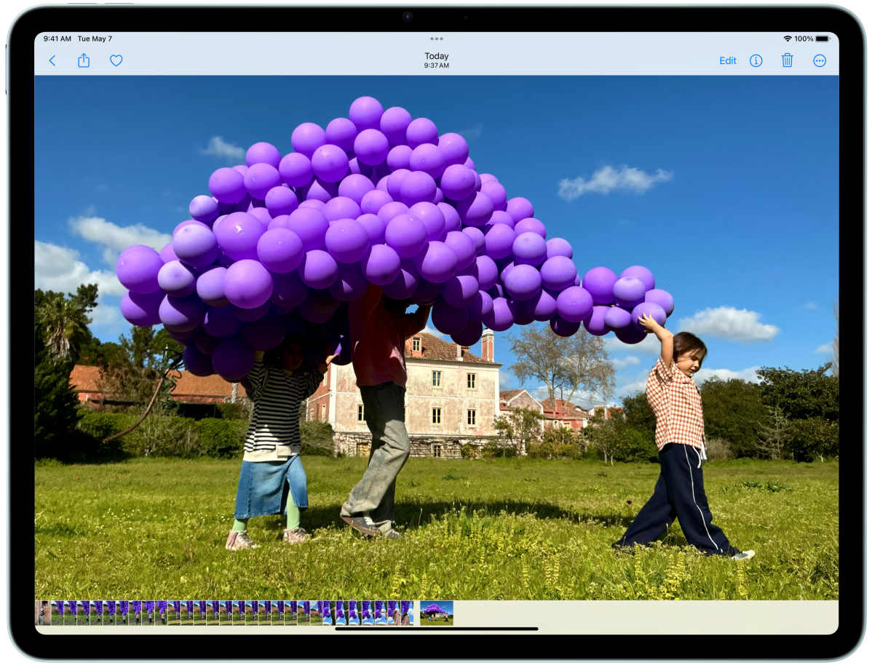Tap the Tue May 7 date in status bar

click(x=95, y=39)
